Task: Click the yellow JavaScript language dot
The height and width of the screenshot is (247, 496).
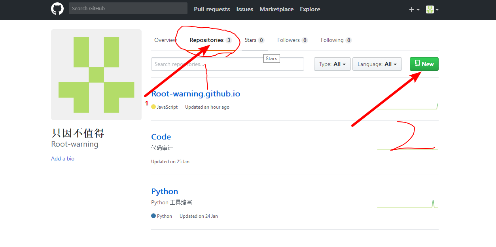Action: tap(153, 107)
